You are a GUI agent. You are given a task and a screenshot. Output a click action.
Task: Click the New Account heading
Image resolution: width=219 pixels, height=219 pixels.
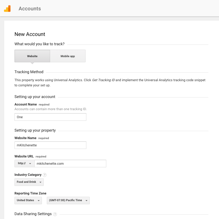tap(30, 34)
